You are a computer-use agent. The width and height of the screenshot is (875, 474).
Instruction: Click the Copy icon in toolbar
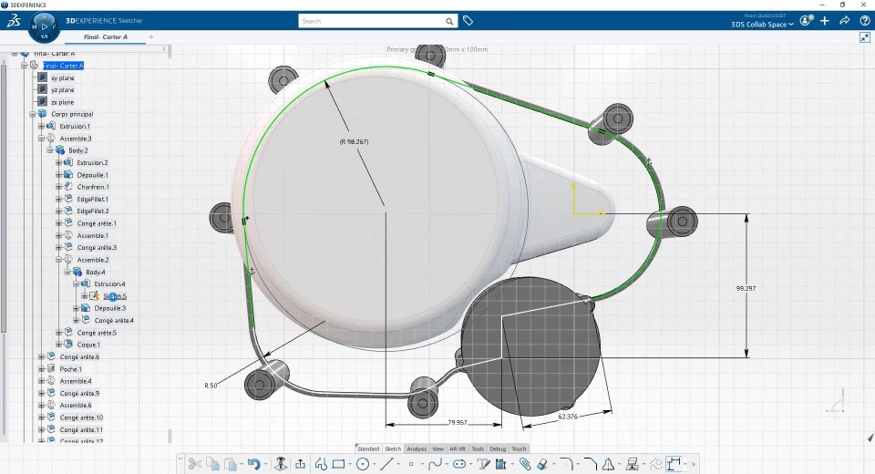point(212,463)
